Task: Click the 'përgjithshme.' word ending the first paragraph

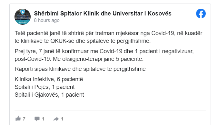Action: 134,41
